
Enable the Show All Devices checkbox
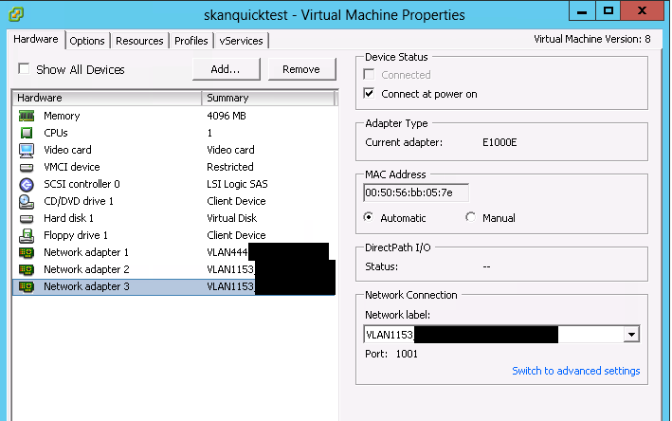tap(25, 69)
